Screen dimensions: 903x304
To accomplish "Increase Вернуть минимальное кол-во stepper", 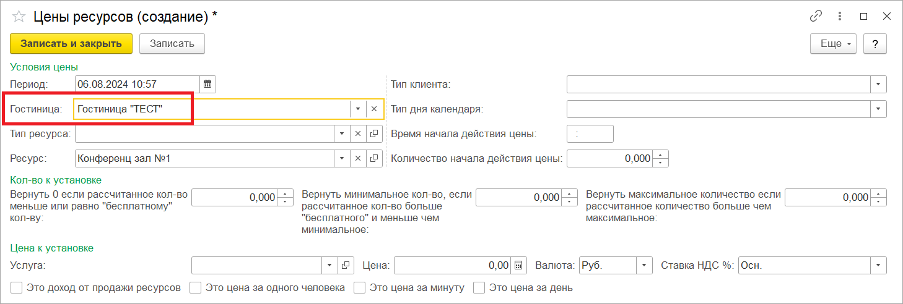I will (569, 193).
